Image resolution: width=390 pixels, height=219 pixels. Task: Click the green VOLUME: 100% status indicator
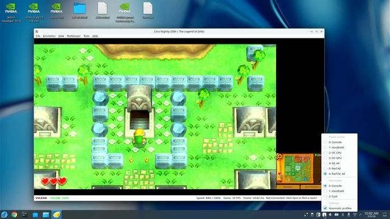pos(60,198)
